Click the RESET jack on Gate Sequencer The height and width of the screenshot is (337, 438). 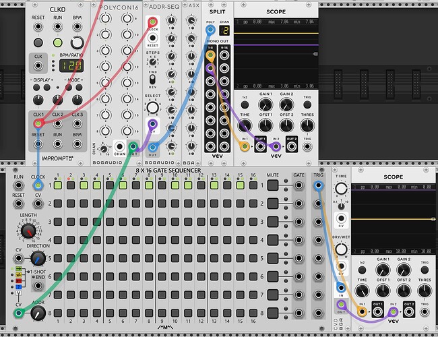click(19, 204)
